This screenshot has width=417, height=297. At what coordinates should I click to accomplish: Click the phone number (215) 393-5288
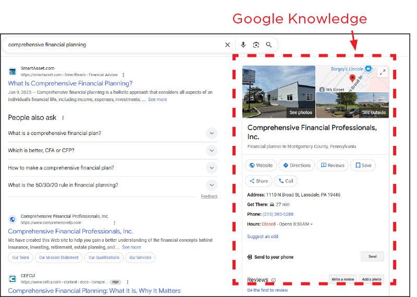click(x=278, y=214)
